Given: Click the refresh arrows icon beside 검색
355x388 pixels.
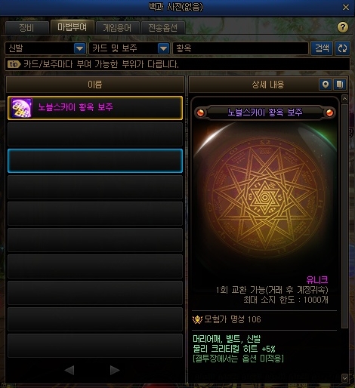Looking at the screenshot, I should (342, 48).
